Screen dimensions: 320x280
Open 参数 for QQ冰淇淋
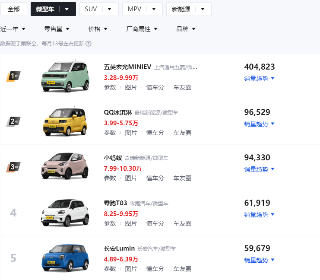click(x=110, y=133)
